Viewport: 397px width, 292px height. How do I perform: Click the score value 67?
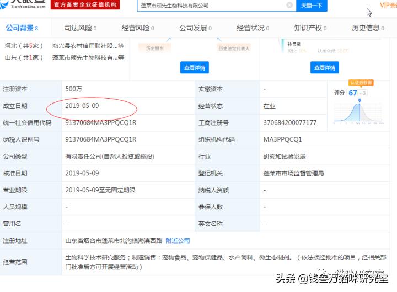pyautogui.click(x=353, y=93)
